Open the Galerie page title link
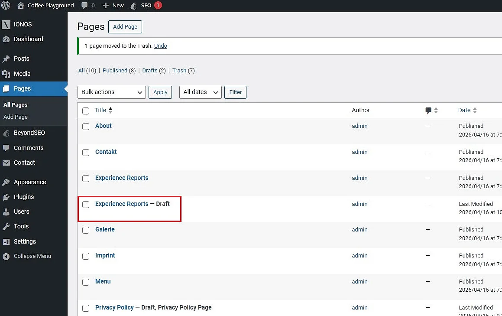 [x=105, y=229]
